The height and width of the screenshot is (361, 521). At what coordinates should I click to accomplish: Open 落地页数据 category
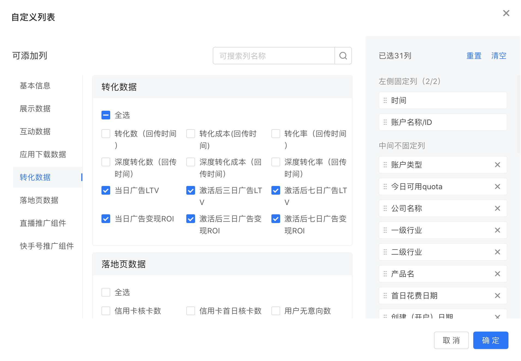pos(48,200)
